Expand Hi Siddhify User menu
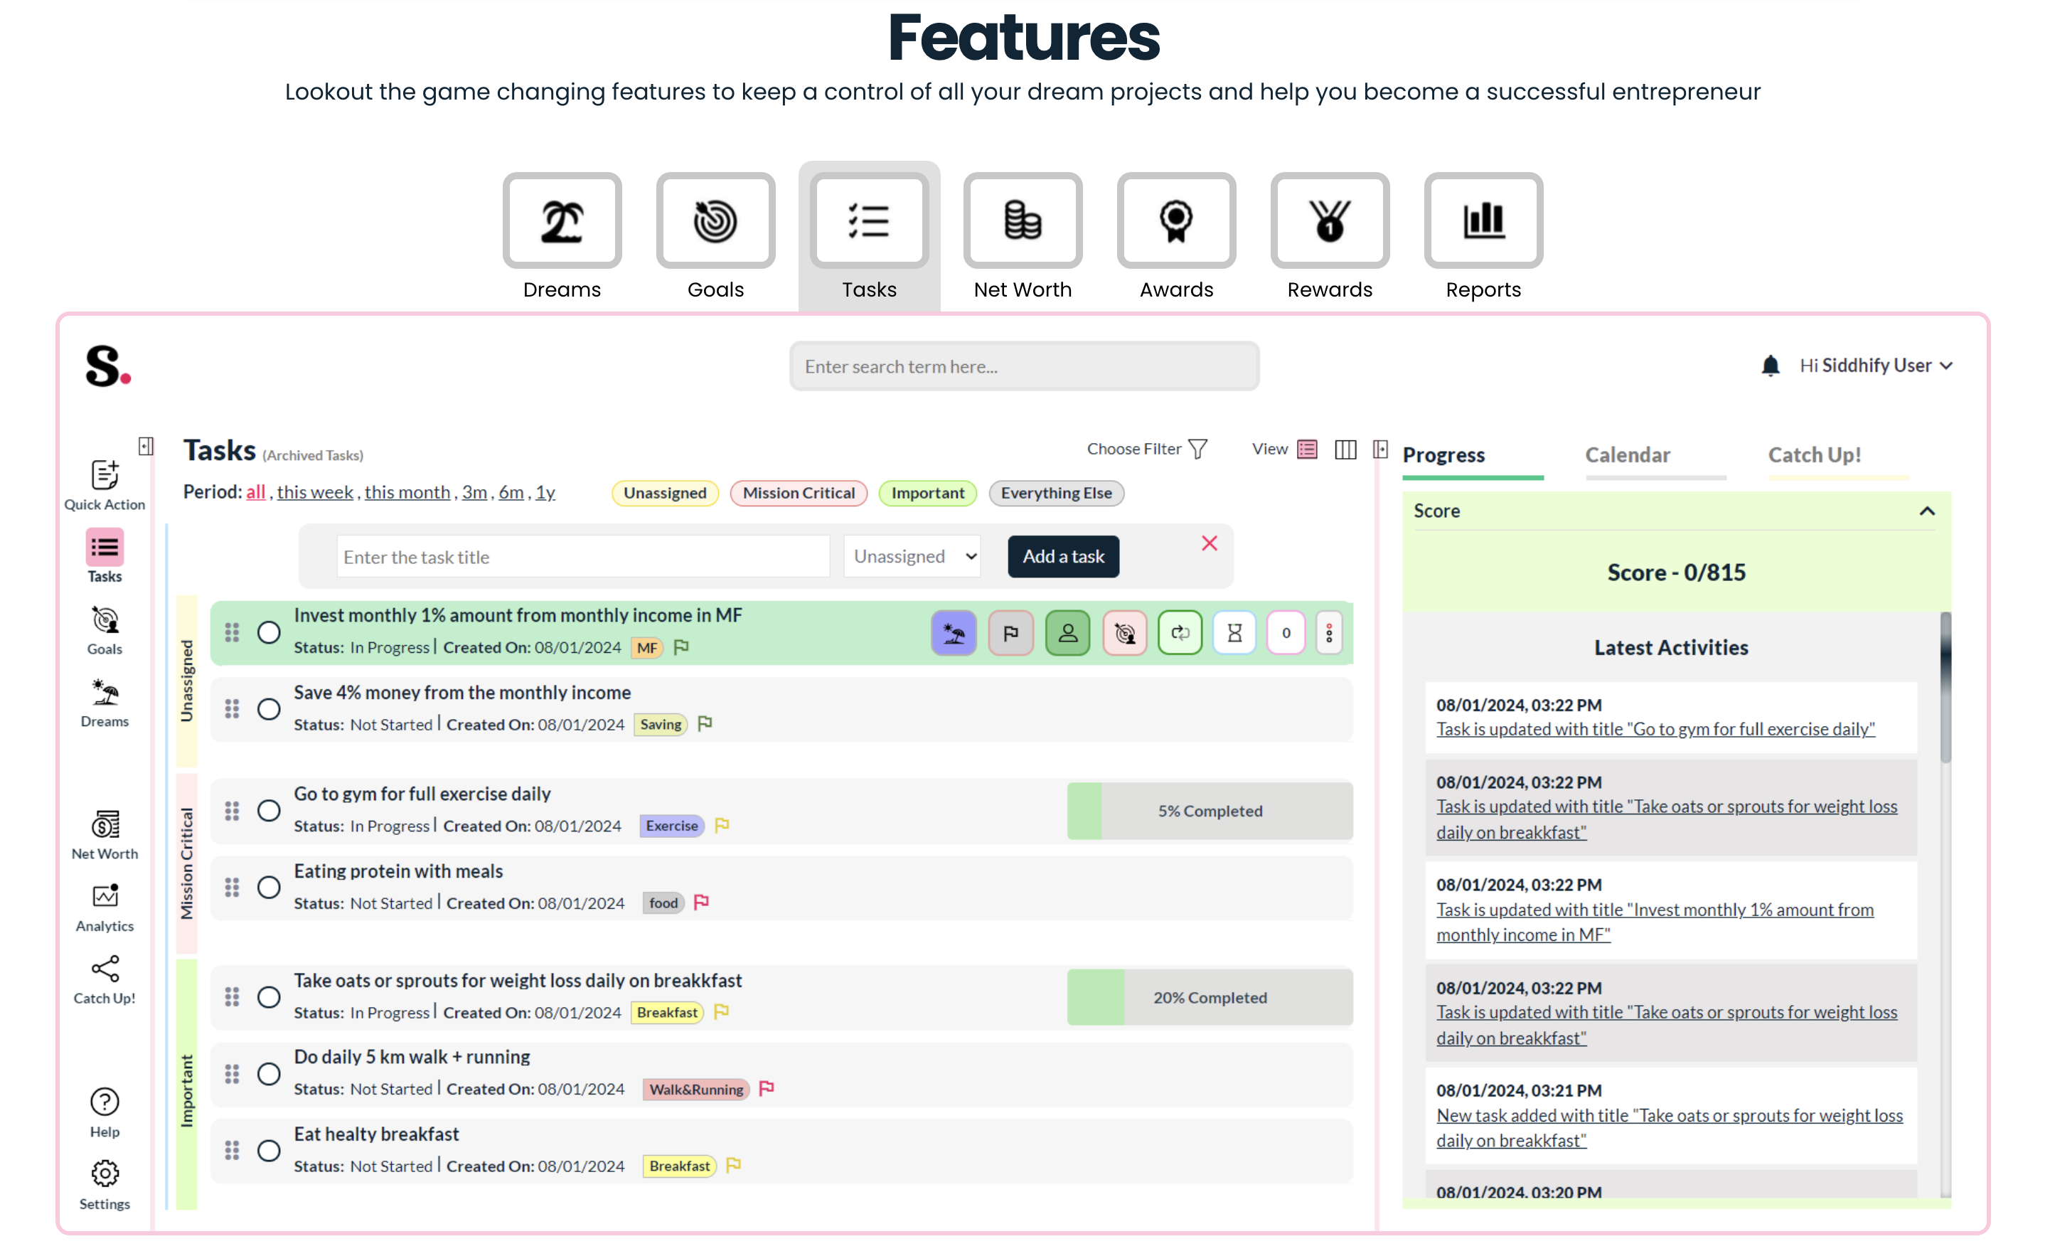This screenshot has height=1256, width=2055. pyautogui.click(x=1875, y=366)
